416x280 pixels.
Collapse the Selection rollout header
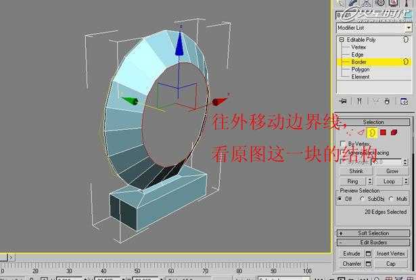373,122
